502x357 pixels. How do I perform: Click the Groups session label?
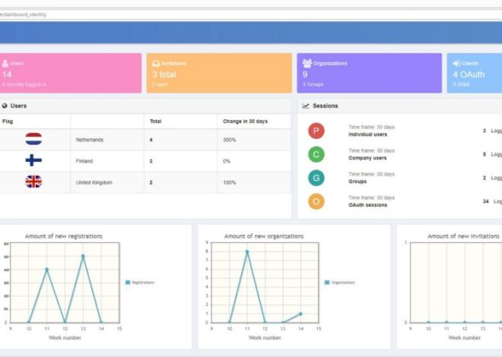(357, 182)
